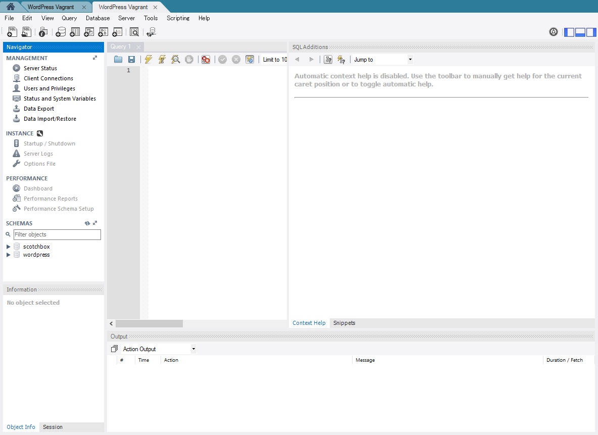Create a new stored procedure icon

point(103,32)
